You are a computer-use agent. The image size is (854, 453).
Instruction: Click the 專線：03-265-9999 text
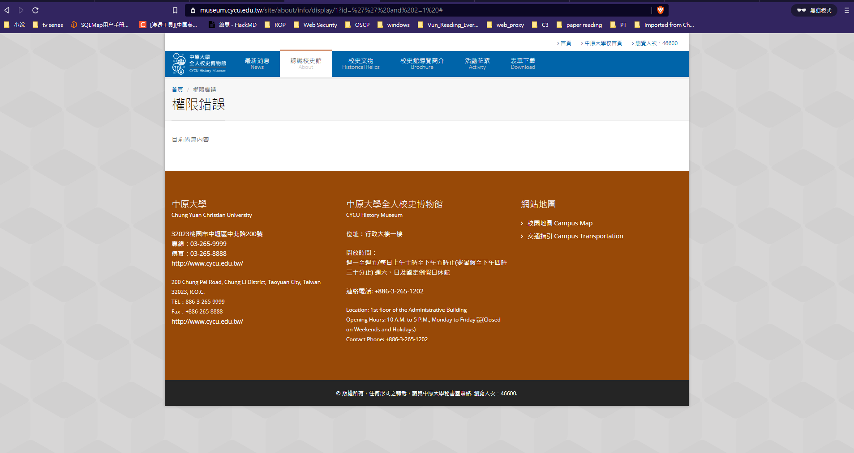click(199, 244)
